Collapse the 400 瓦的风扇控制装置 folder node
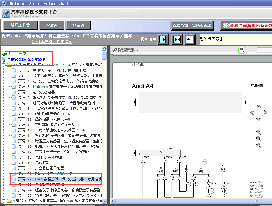Screen dimensions: 272x206 pyautogui.click(x=3, y=201)
